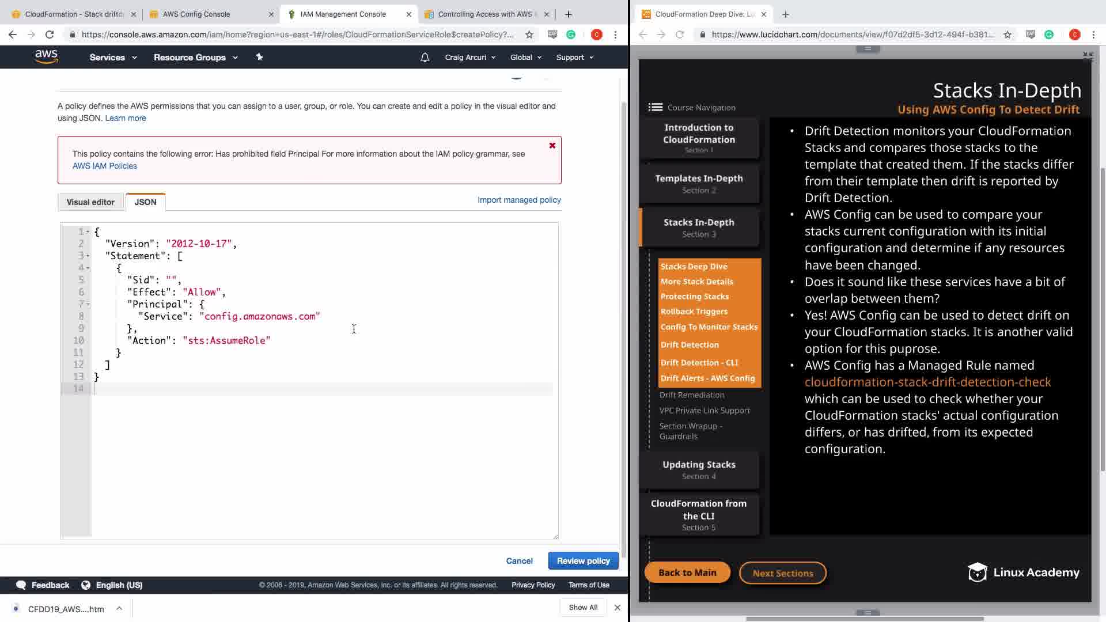Bookmark the IAM page with star icon
Screen dimensions: 1106x622
point(529,35)
